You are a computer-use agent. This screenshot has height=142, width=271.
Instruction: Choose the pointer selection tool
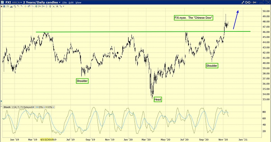15,6
